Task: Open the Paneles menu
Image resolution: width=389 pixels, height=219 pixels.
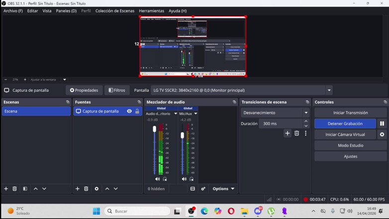Action: (66, 11)
